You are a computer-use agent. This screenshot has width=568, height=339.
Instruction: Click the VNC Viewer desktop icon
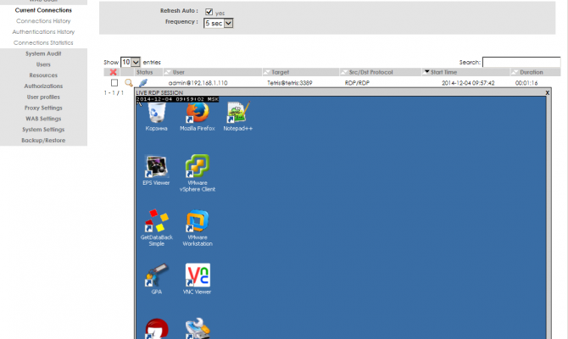point(198,279)
